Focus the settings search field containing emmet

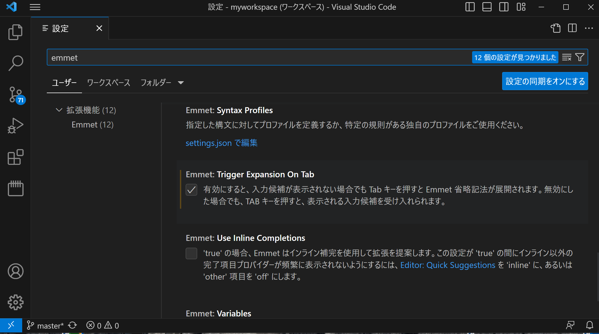coord(260,57)
